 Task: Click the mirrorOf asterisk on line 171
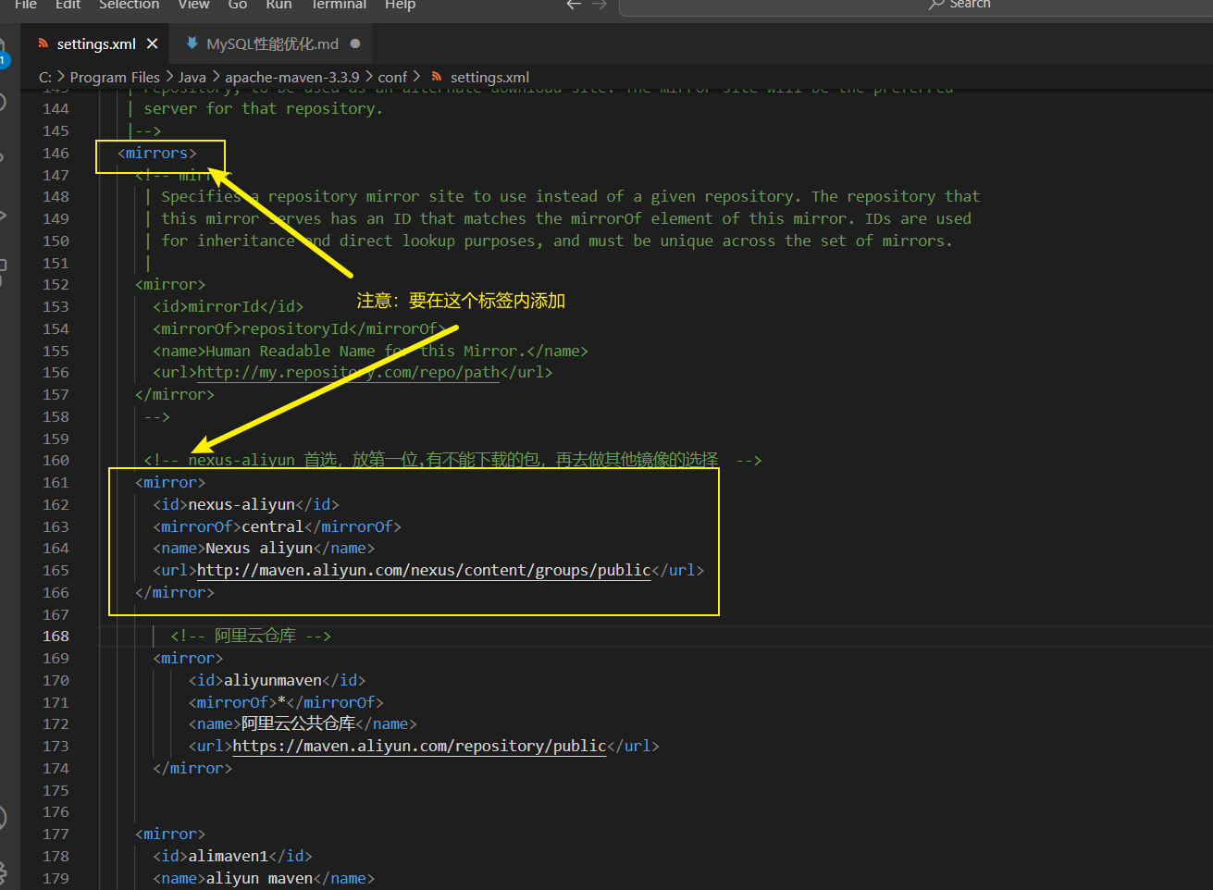point(281,703)
